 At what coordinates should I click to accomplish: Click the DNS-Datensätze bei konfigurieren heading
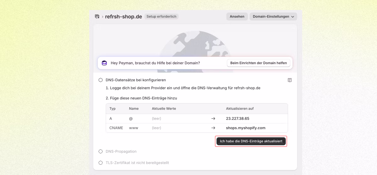[136, 80]
